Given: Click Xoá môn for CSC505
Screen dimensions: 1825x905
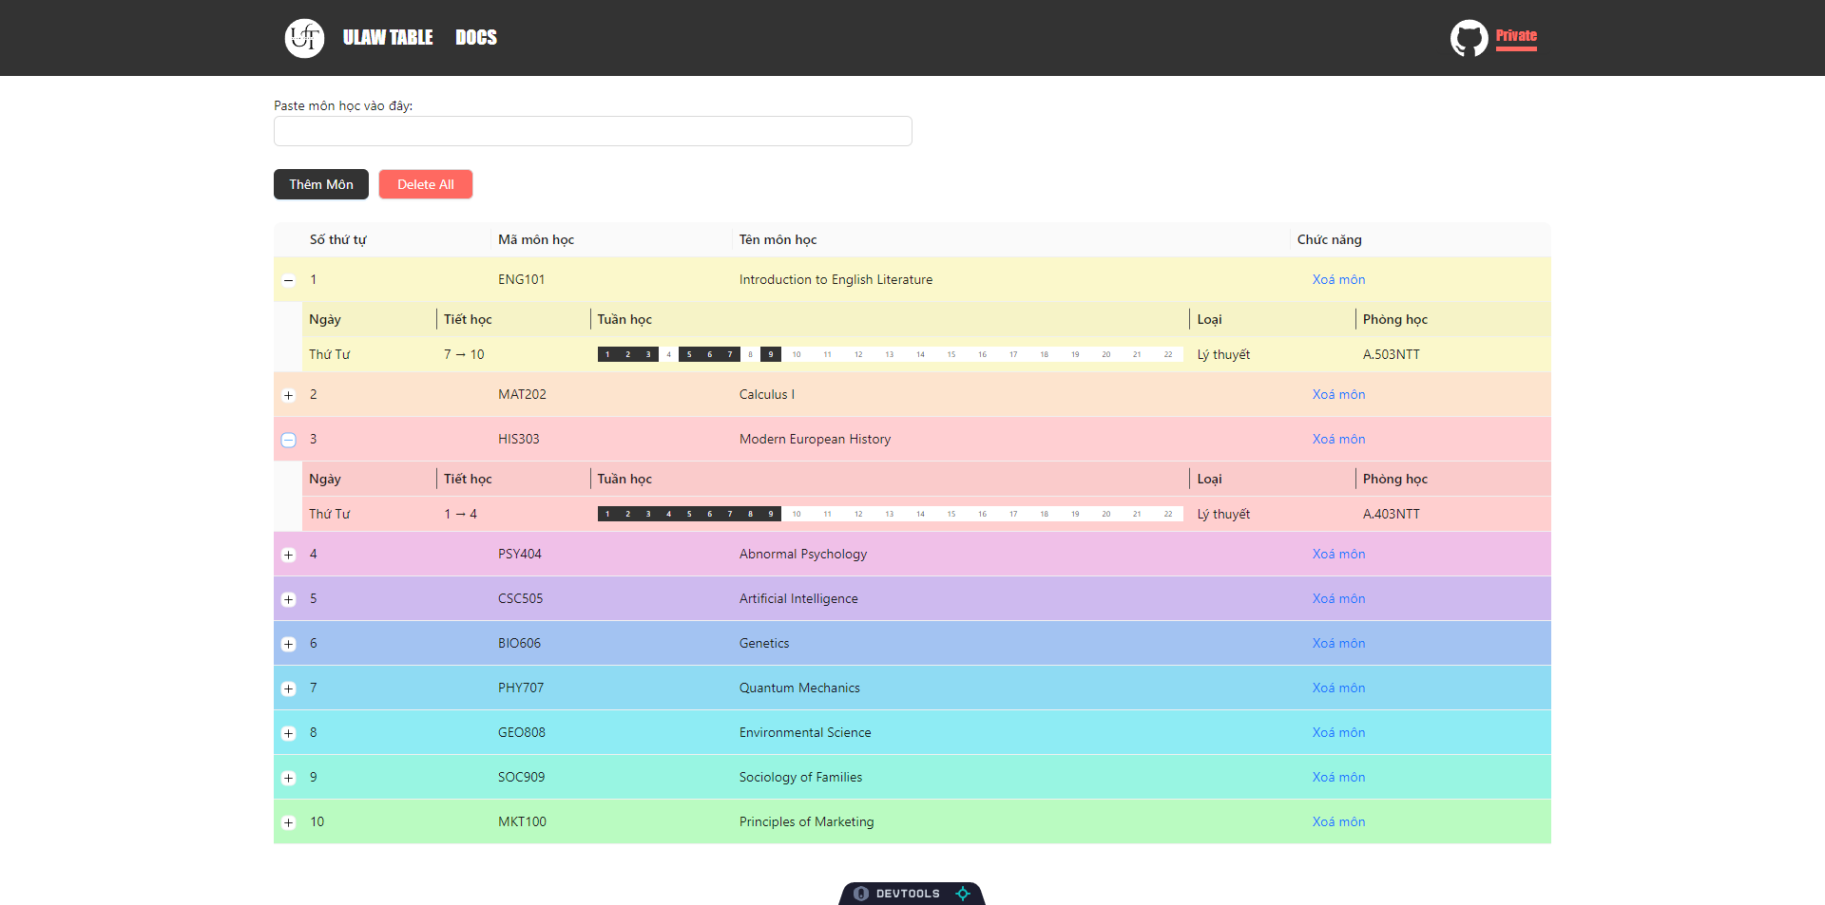Looking at the screenshot, I should (x=1338, y=598).
